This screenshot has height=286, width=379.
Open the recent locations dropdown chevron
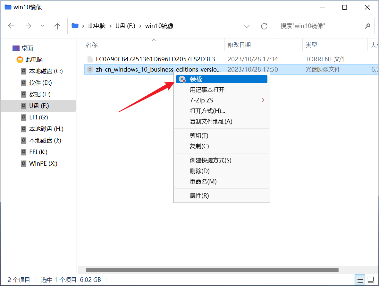click(x=43, y=26)
